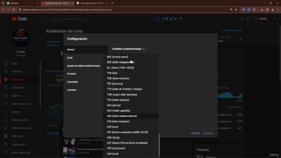The height and width of the screenshot is (158, 281).
Task: Open the hamburger menu beside the Studio logo
Action: point(6,18)
